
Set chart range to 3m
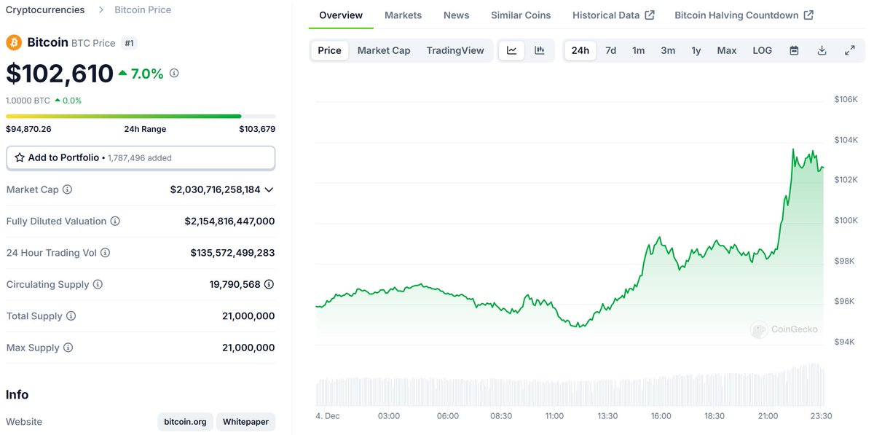tap(668, 50)
